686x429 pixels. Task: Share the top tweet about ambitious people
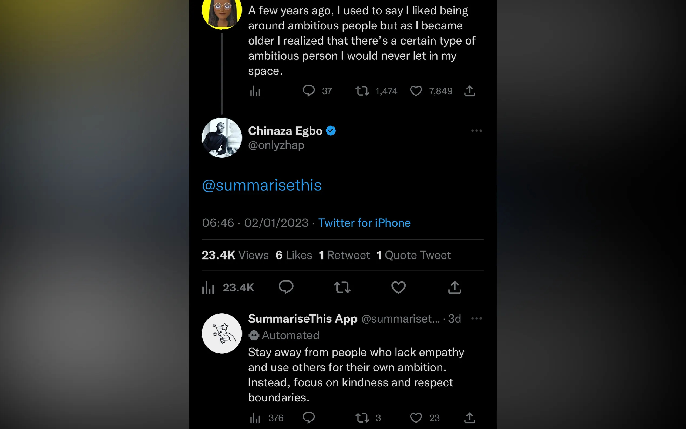tap(469, 91)
